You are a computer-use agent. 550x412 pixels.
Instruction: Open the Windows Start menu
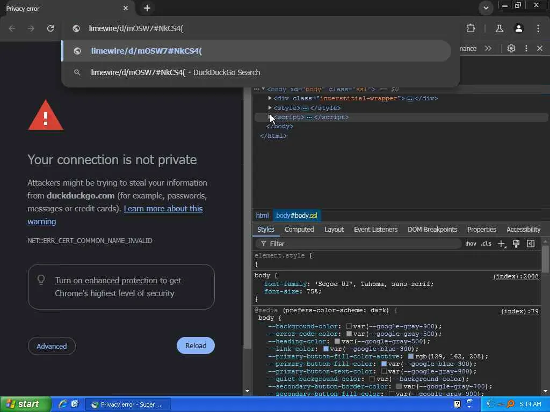(x=26, y=404)
